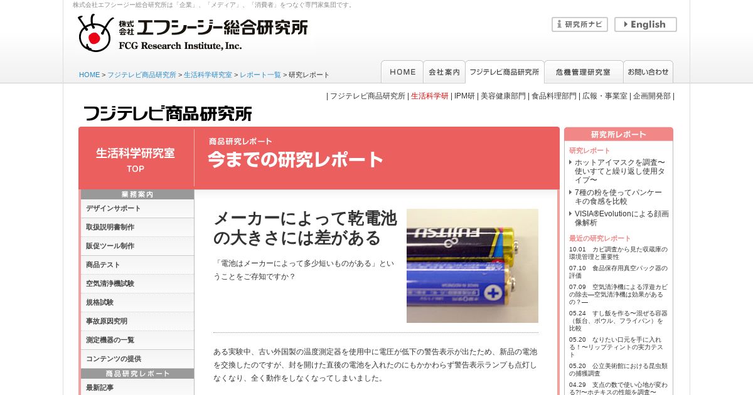Screen dimensions: 753x395
Task: Open the 07.10 食品保存用真空パック器 report link
Action: point(618,271)
